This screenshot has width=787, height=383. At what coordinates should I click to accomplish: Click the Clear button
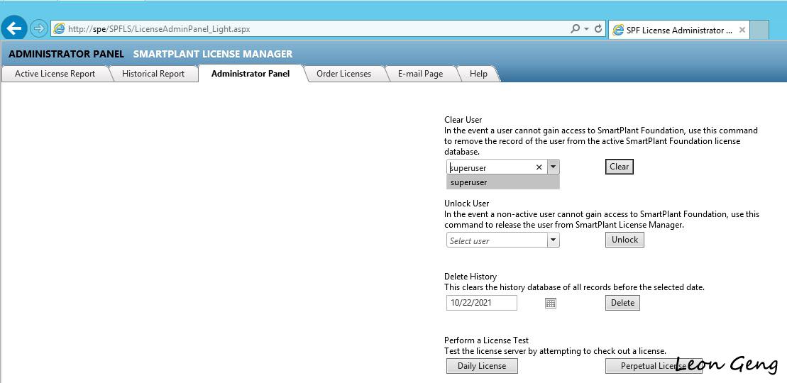point(620,167)
